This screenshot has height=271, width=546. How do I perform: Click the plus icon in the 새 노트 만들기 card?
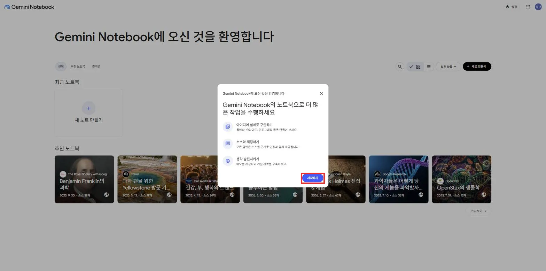pyautogui.click(x=88, y=108)
